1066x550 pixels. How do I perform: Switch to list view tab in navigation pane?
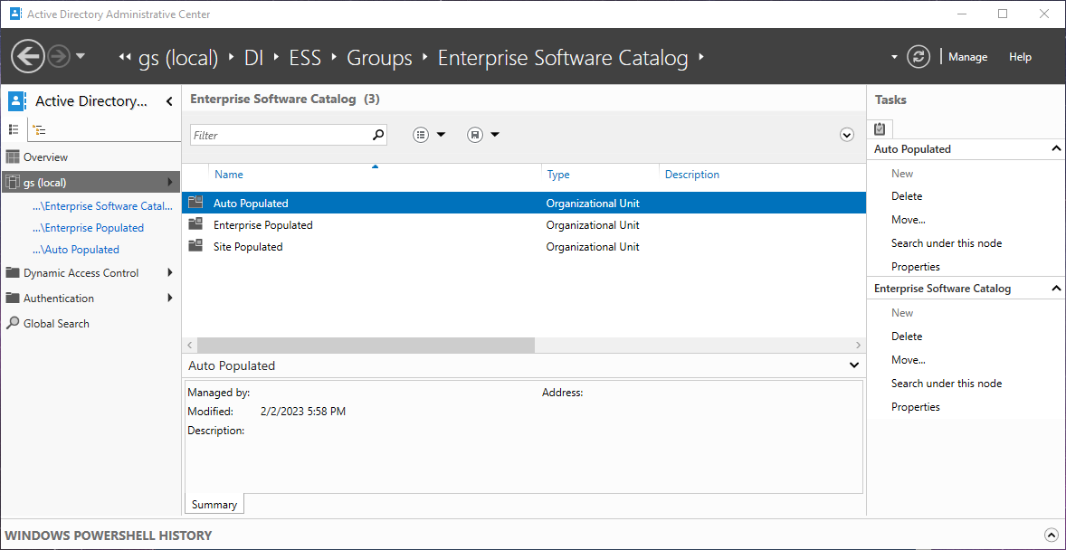tap(14, 129)
